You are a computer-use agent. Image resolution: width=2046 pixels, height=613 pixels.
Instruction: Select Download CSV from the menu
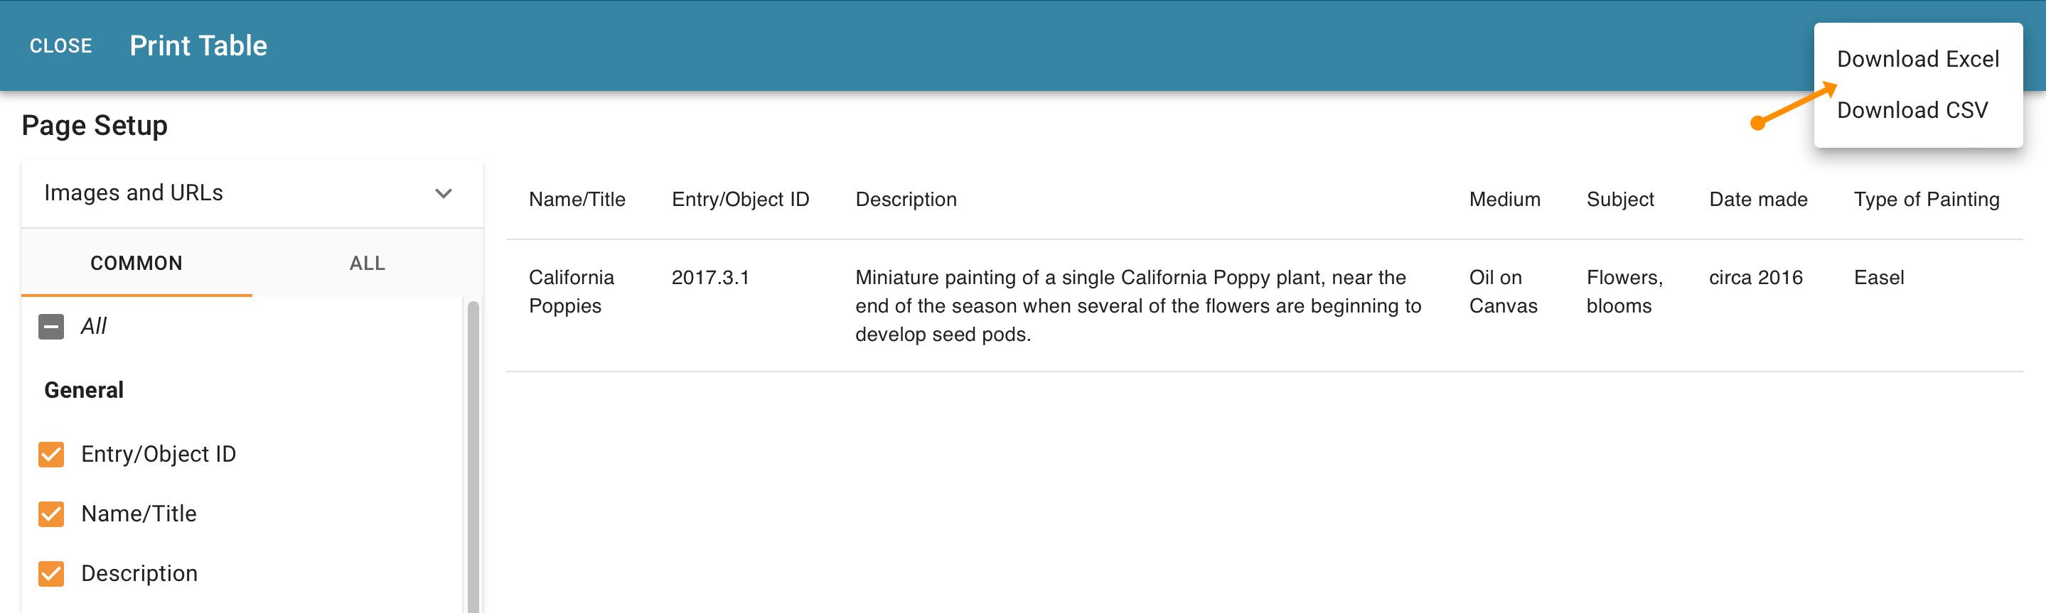pyautogui.click(x=1912, y=110)
